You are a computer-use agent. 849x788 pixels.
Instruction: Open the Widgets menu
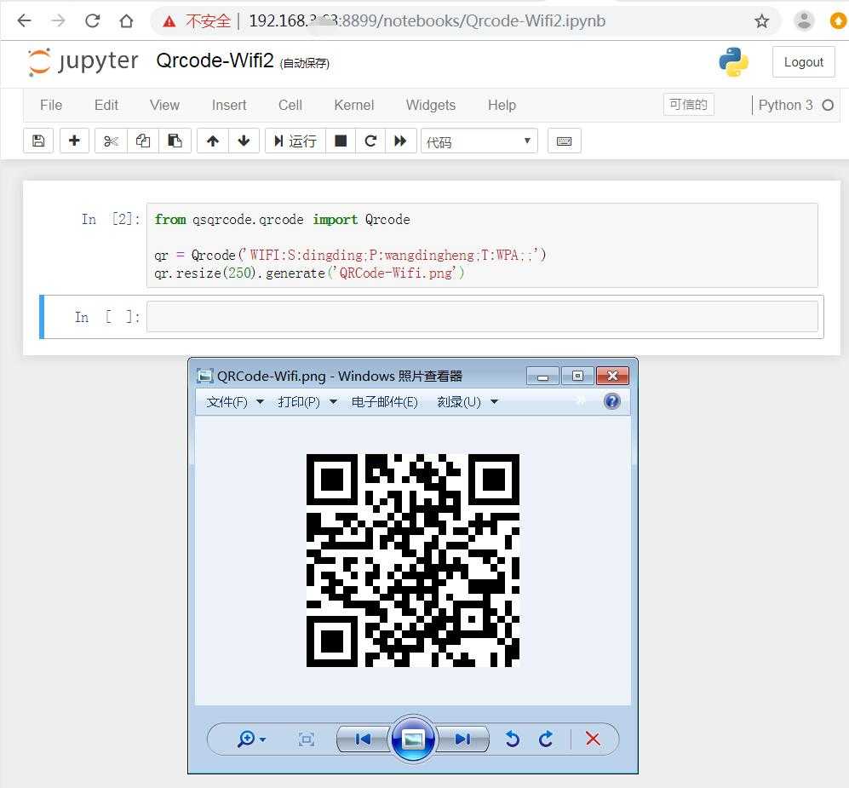point(431,105)
